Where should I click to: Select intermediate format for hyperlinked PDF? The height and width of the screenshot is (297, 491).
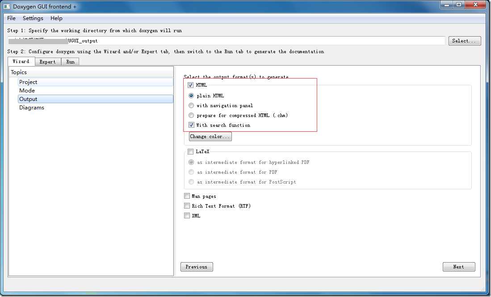point(191,162)
